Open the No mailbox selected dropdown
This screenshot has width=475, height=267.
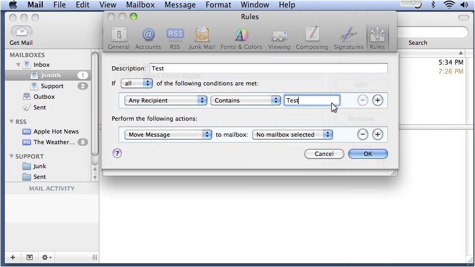point(292,135)
